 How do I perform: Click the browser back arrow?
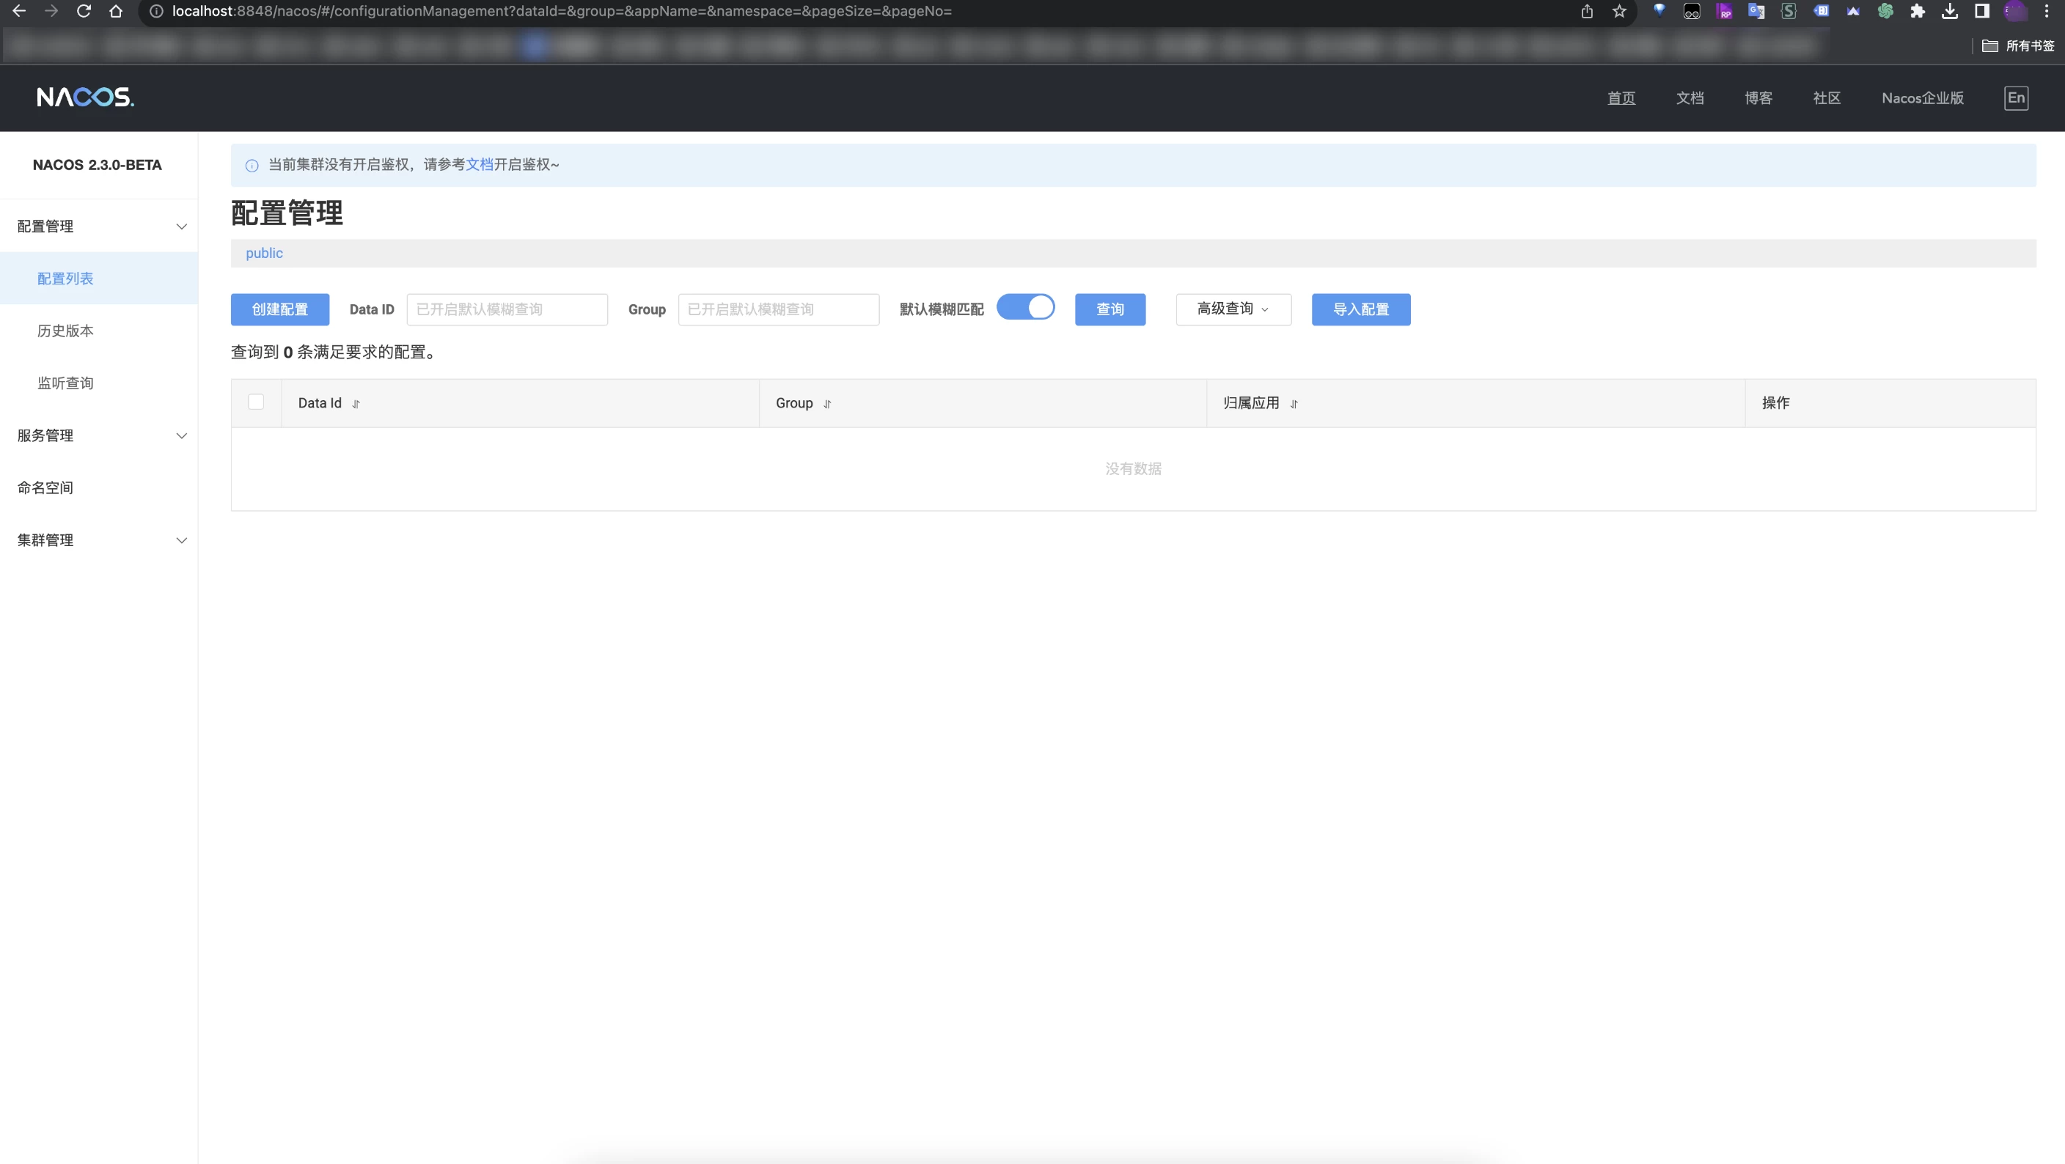point(18,11)
